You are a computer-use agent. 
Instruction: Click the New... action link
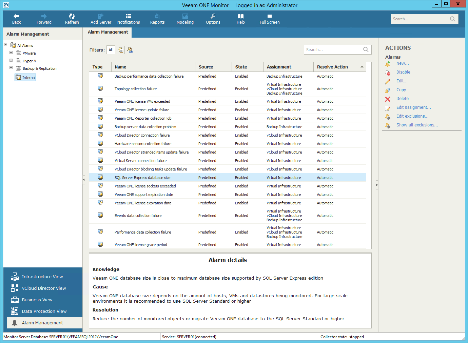[403, 63]
